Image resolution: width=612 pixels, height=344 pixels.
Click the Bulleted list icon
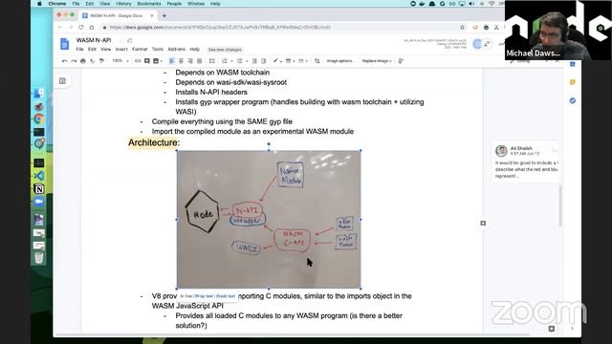(x=240, y=61)
